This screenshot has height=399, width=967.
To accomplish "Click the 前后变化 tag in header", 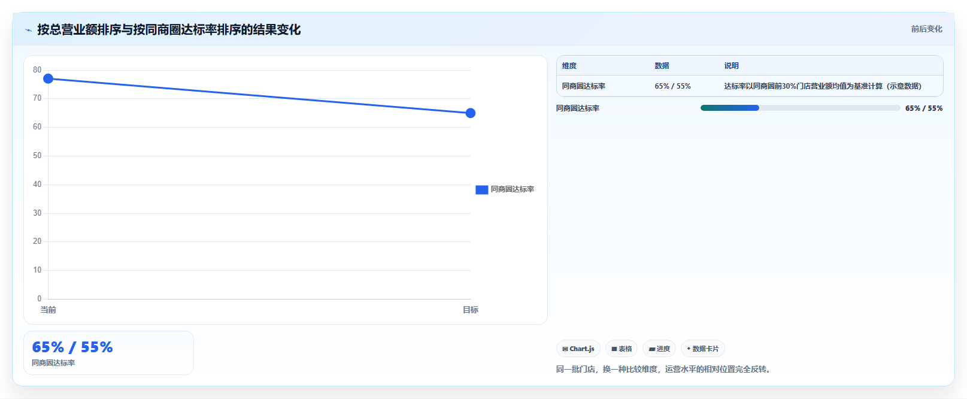I will click(x=926, y=29).
